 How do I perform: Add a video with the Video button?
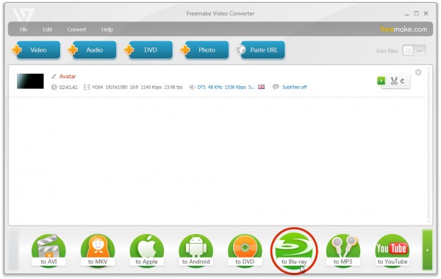point(36,50)
